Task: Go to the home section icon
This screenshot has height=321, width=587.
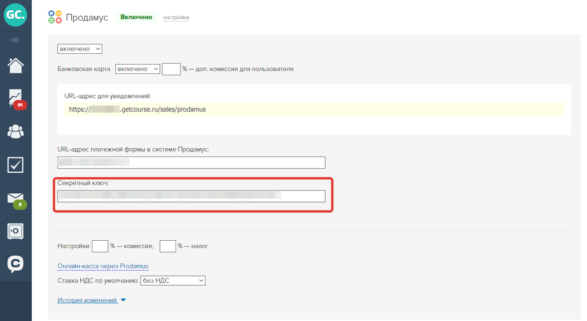Action: pos(16,65)
